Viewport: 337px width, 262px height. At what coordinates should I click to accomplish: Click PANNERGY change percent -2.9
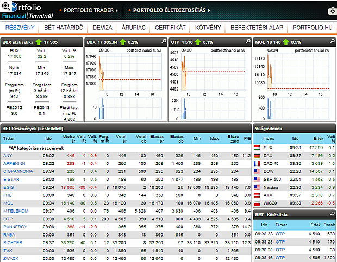pyautogui.click(x=93, y=227)
